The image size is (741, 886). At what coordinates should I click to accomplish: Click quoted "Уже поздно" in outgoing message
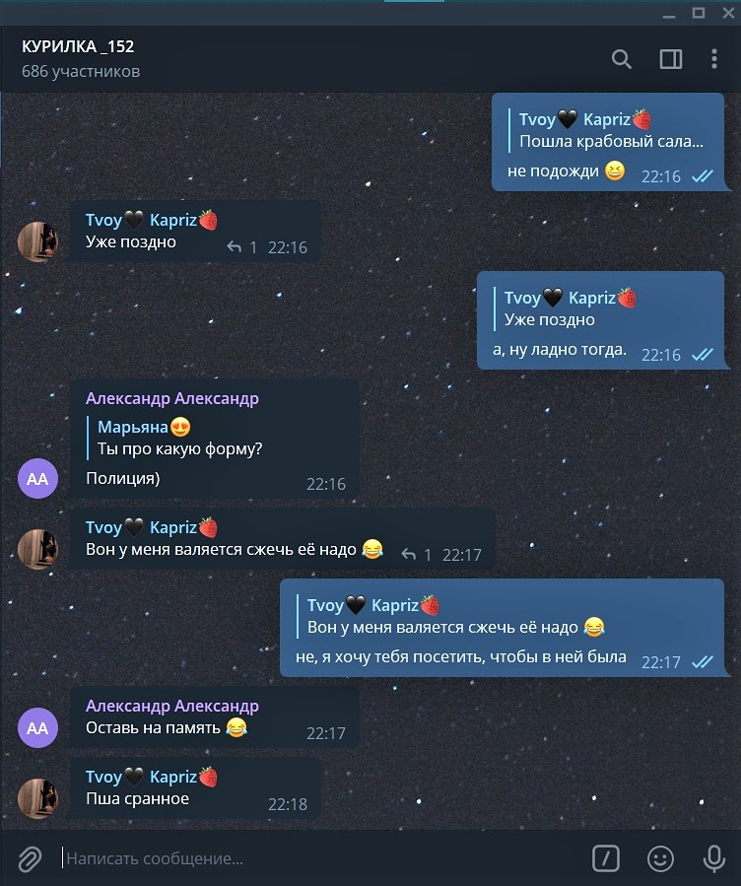point(565,309)
